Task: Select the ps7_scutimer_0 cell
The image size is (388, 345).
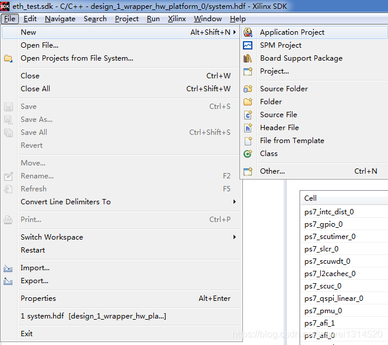Action: (344, 237)
